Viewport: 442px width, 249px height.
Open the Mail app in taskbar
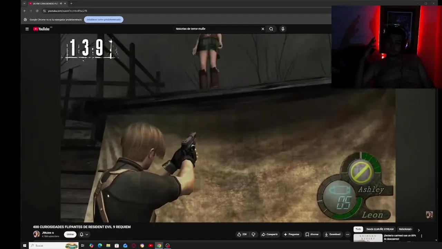pyautogui.click(x=125, y=246)
